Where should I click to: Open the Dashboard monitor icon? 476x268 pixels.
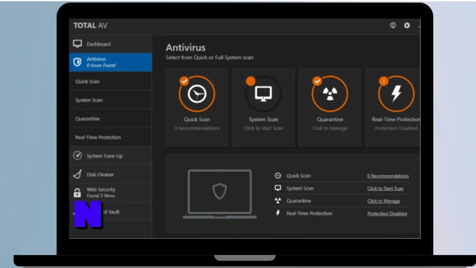pyautogui.click(x=78, y=44)
